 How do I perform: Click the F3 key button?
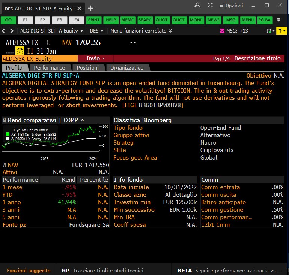(60, 20)
